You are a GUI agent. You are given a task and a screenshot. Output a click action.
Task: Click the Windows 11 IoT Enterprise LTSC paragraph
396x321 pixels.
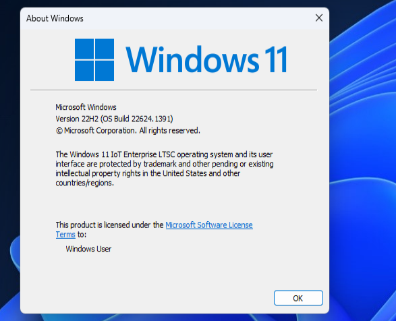click(165, 169)
